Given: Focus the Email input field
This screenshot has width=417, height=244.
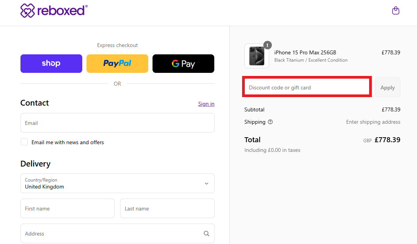Looking at the screenshot, I should tap(117, 123).
